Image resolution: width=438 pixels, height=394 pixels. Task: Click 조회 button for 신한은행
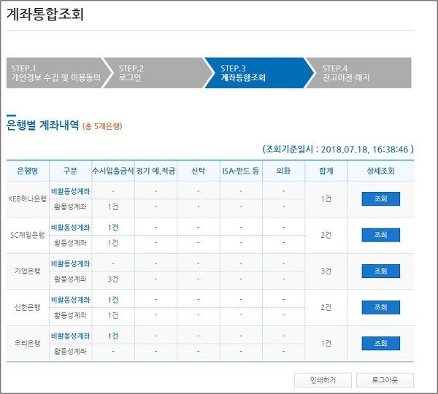pyautogui.click(x=380, y=307)
